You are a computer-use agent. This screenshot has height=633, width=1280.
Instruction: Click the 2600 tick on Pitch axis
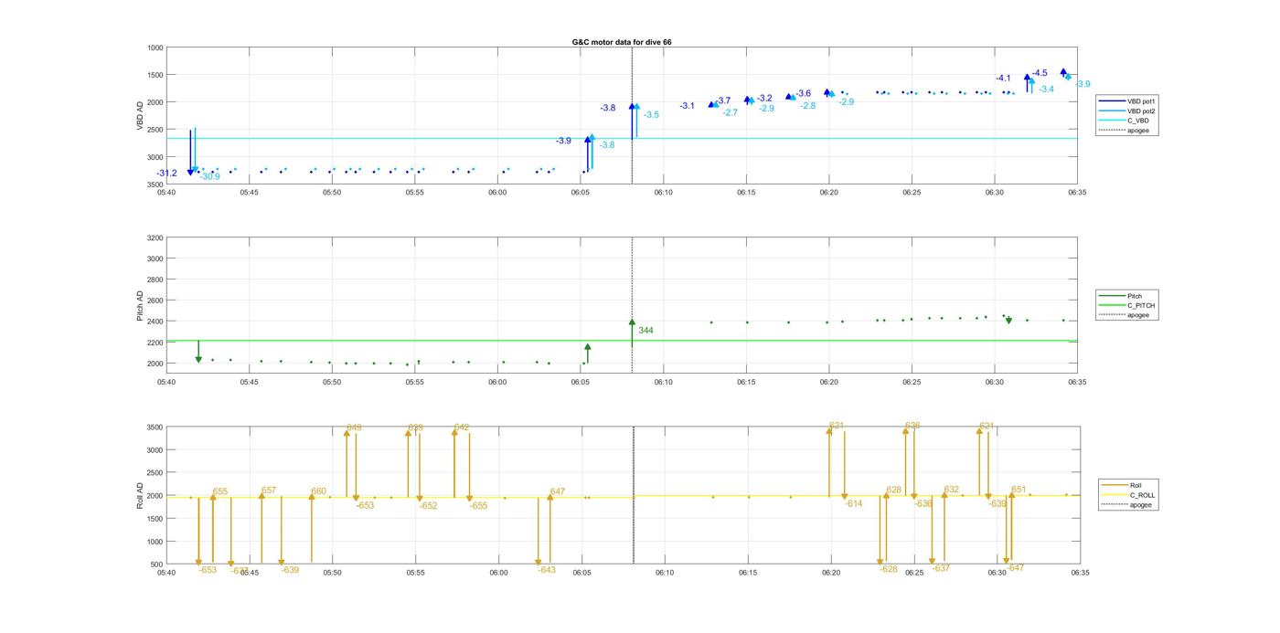(x=155, y=301)
